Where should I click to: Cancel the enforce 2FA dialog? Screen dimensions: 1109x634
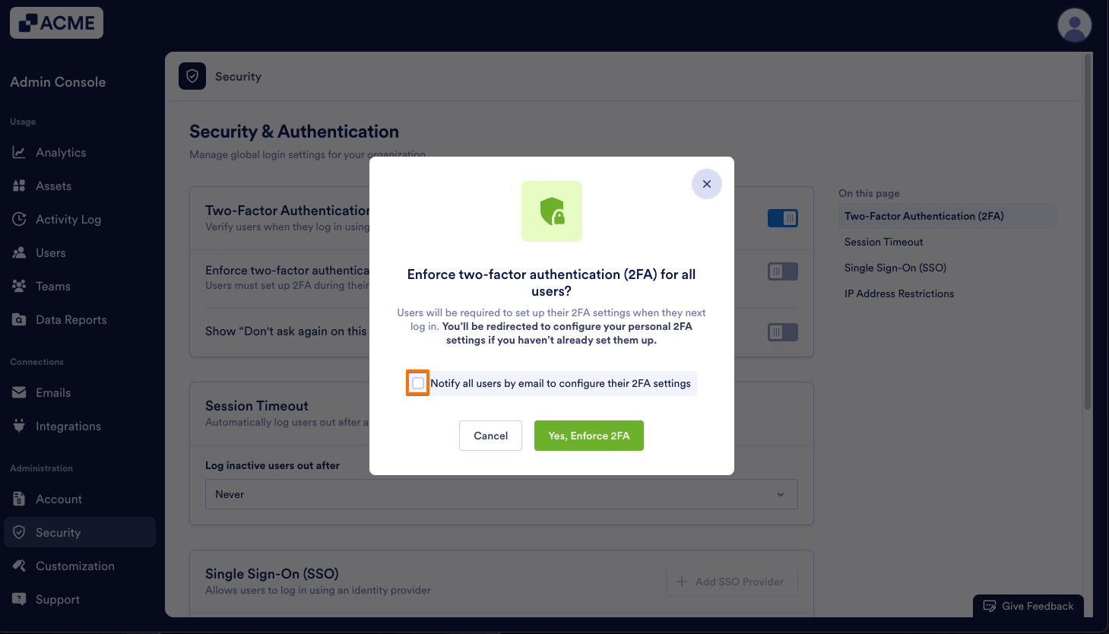click(x=490, y=436)
